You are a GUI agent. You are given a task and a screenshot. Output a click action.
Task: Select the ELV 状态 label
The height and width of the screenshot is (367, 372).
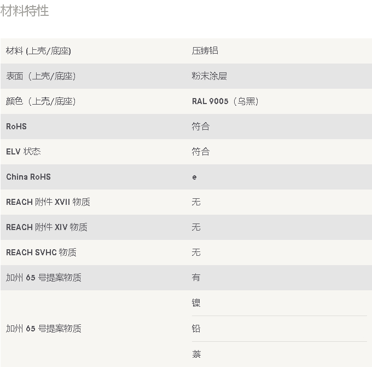(24, 152)
